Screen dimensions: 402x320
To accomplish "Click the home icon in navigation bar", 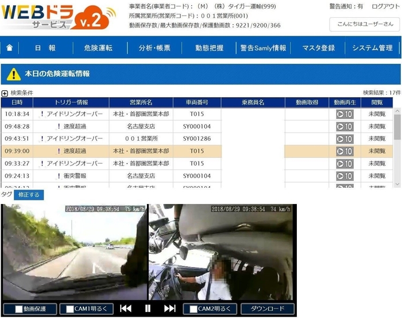I will click(9, 48).
